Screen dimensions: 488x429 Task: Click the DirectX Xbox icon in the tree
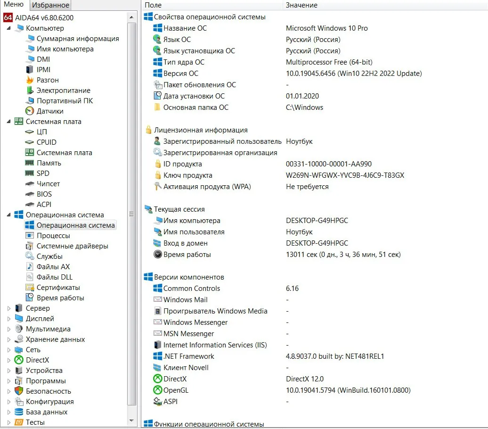[x=19, y=360]
